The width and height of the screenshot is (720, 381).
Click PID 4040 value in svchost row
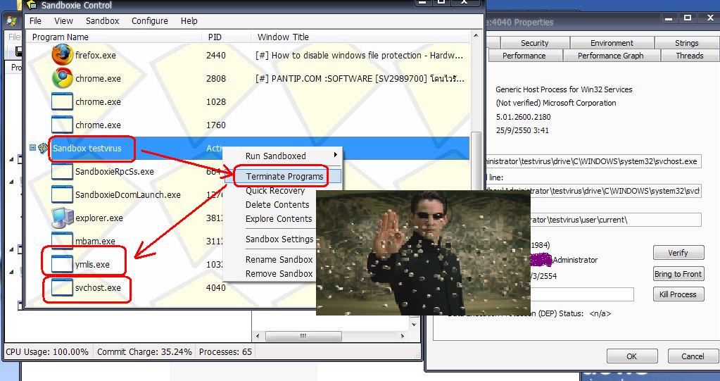pyautogui.click(x=216, y=288)
